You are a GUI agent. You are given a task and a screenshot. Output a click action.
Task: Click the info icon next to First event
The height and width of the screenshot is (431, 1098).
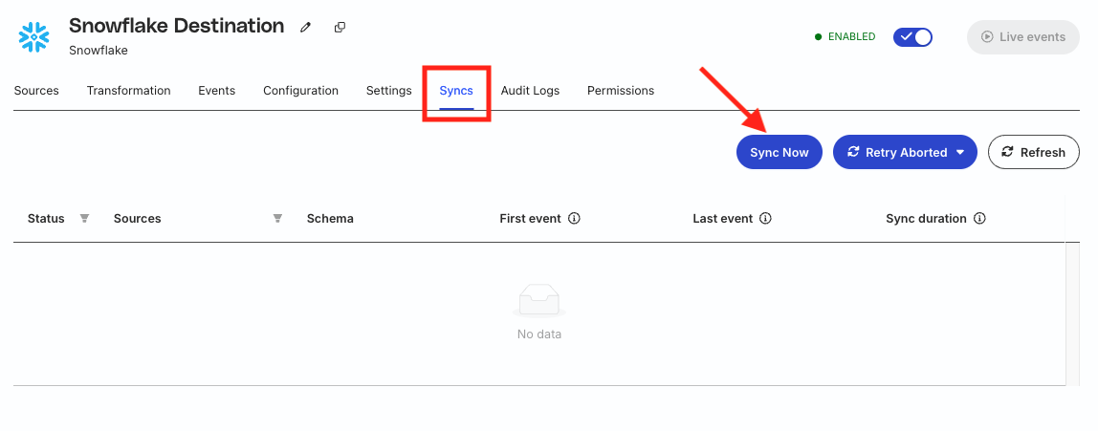[574, 218]
